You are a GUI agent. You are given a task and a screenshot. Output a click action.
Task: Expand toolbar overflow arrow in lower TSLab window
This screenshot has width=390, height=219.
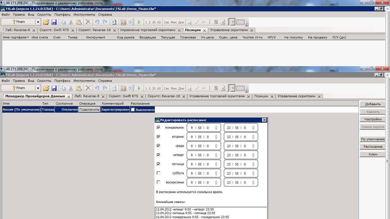tap(247, 90)
